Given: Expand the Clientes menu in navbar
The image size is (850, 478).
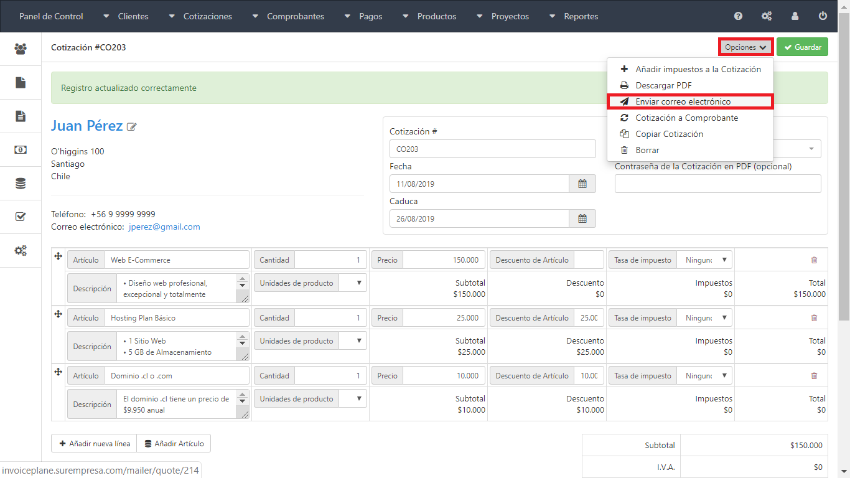Looking at the screenshot, I should [126, 16].
